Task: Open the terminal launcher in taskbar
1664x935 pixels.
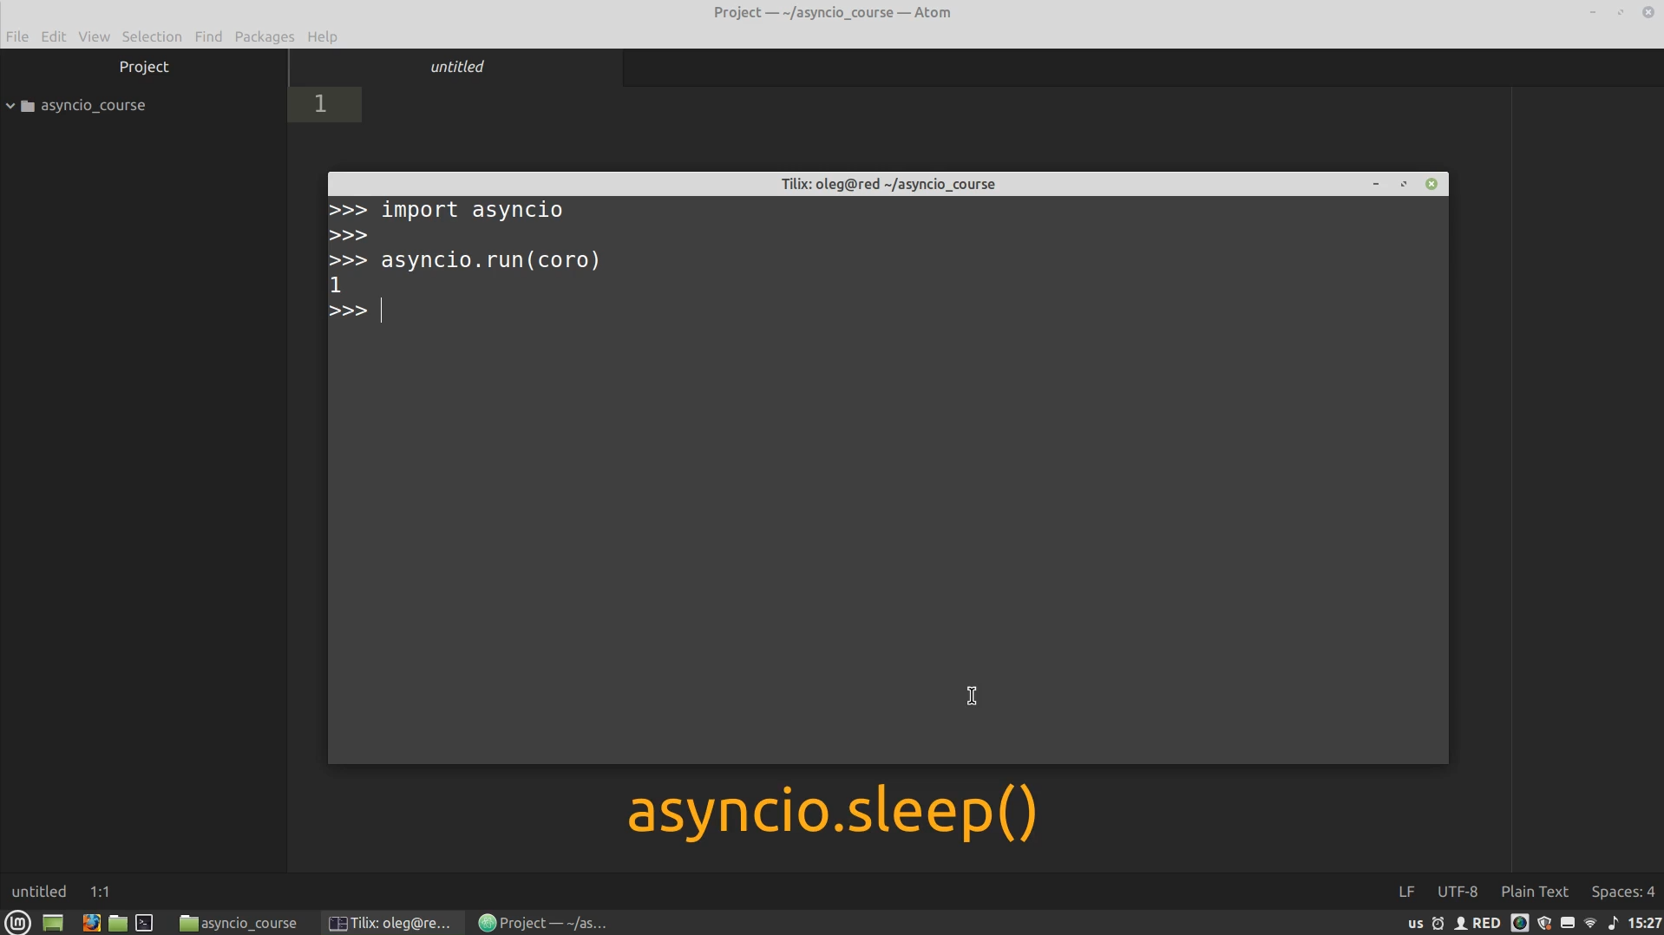Action: tap(145, 923)
